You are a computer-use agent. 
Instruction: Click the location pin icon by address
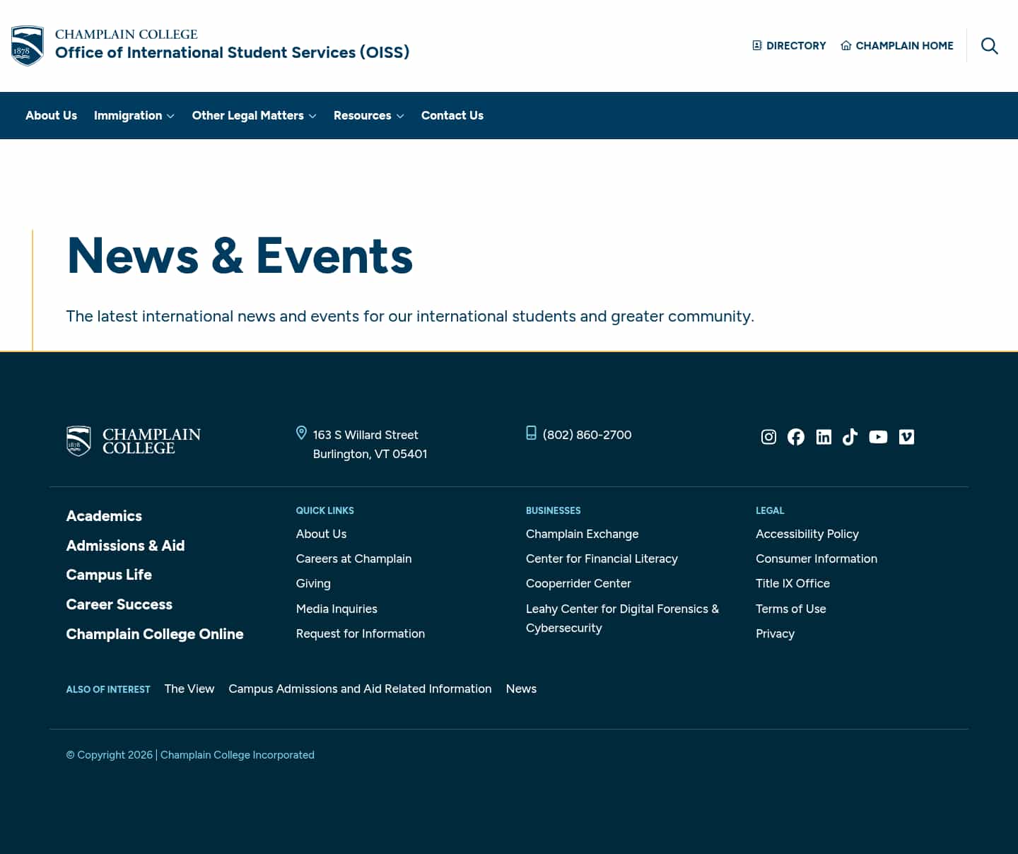coord(301,433)
